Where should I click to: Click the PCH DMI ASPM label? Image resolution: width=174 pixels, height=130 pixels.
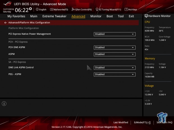[17, 47]
